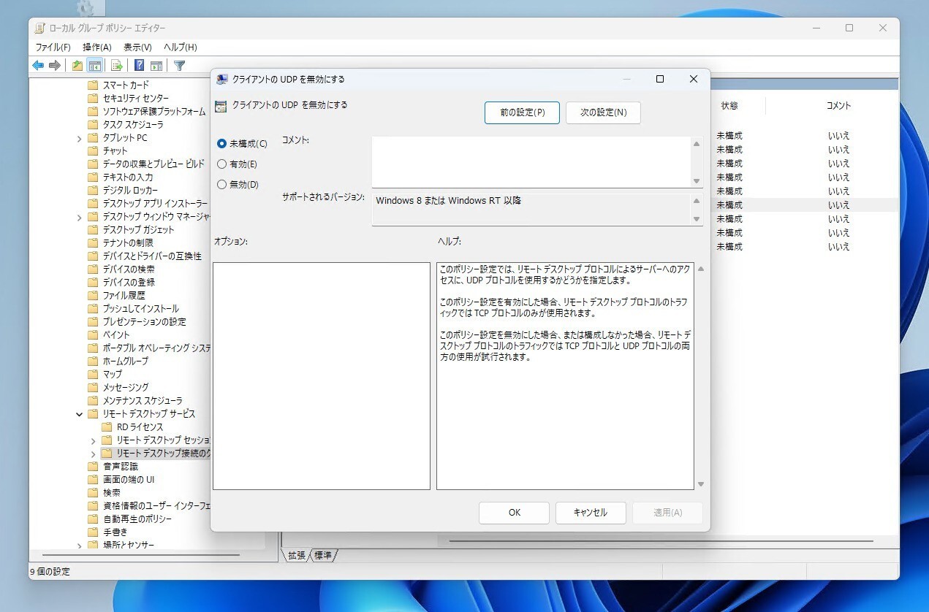Collapse the リモート デスクトップ サービス tree node
The height and width of the screenshot is (612, 929).
(x=79, y=414)
